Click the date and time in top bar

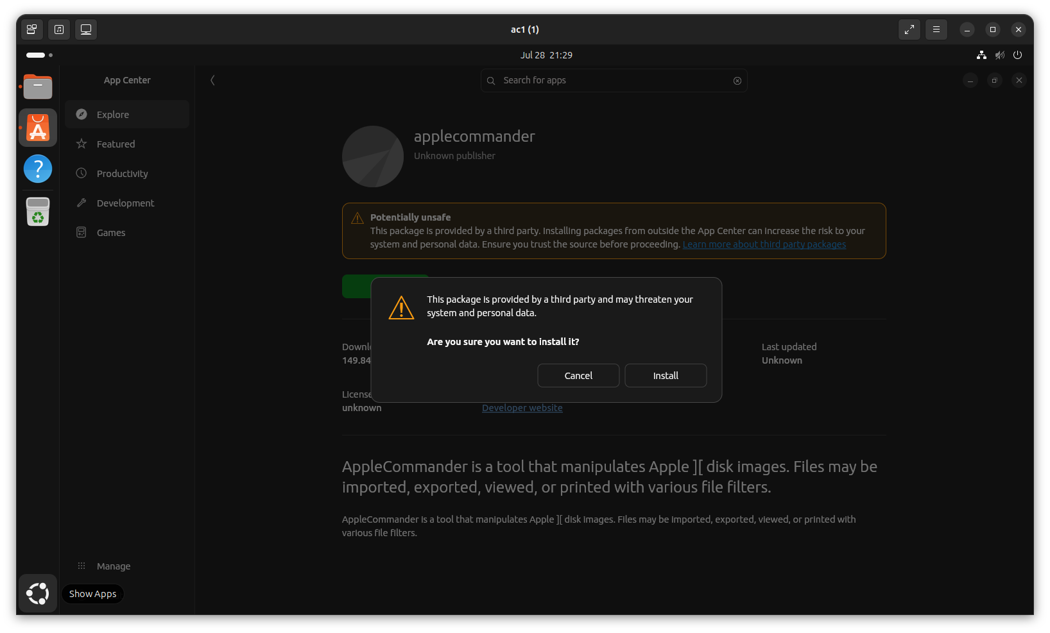click(546, 55)
